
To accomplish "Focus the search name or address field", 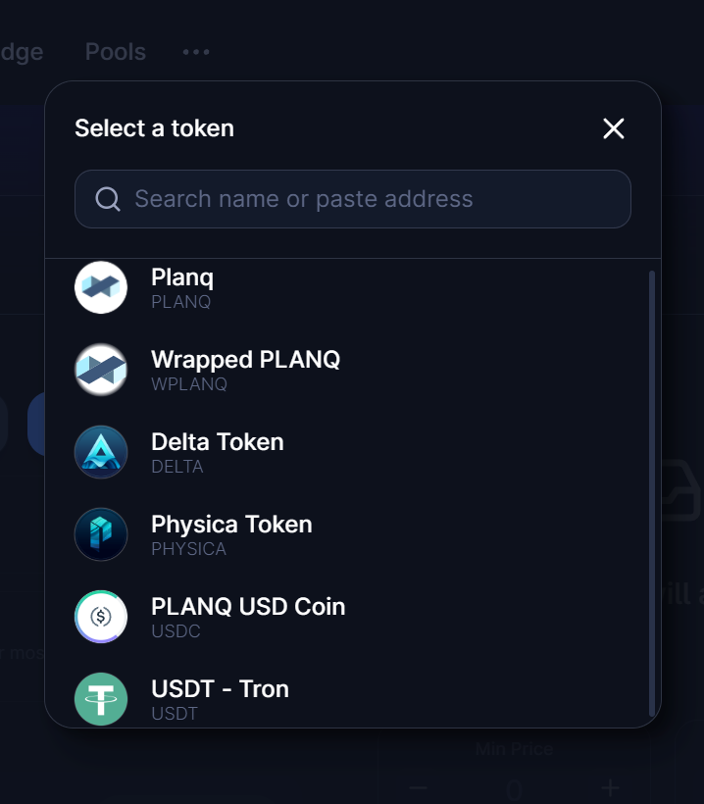I will (373, 199).
